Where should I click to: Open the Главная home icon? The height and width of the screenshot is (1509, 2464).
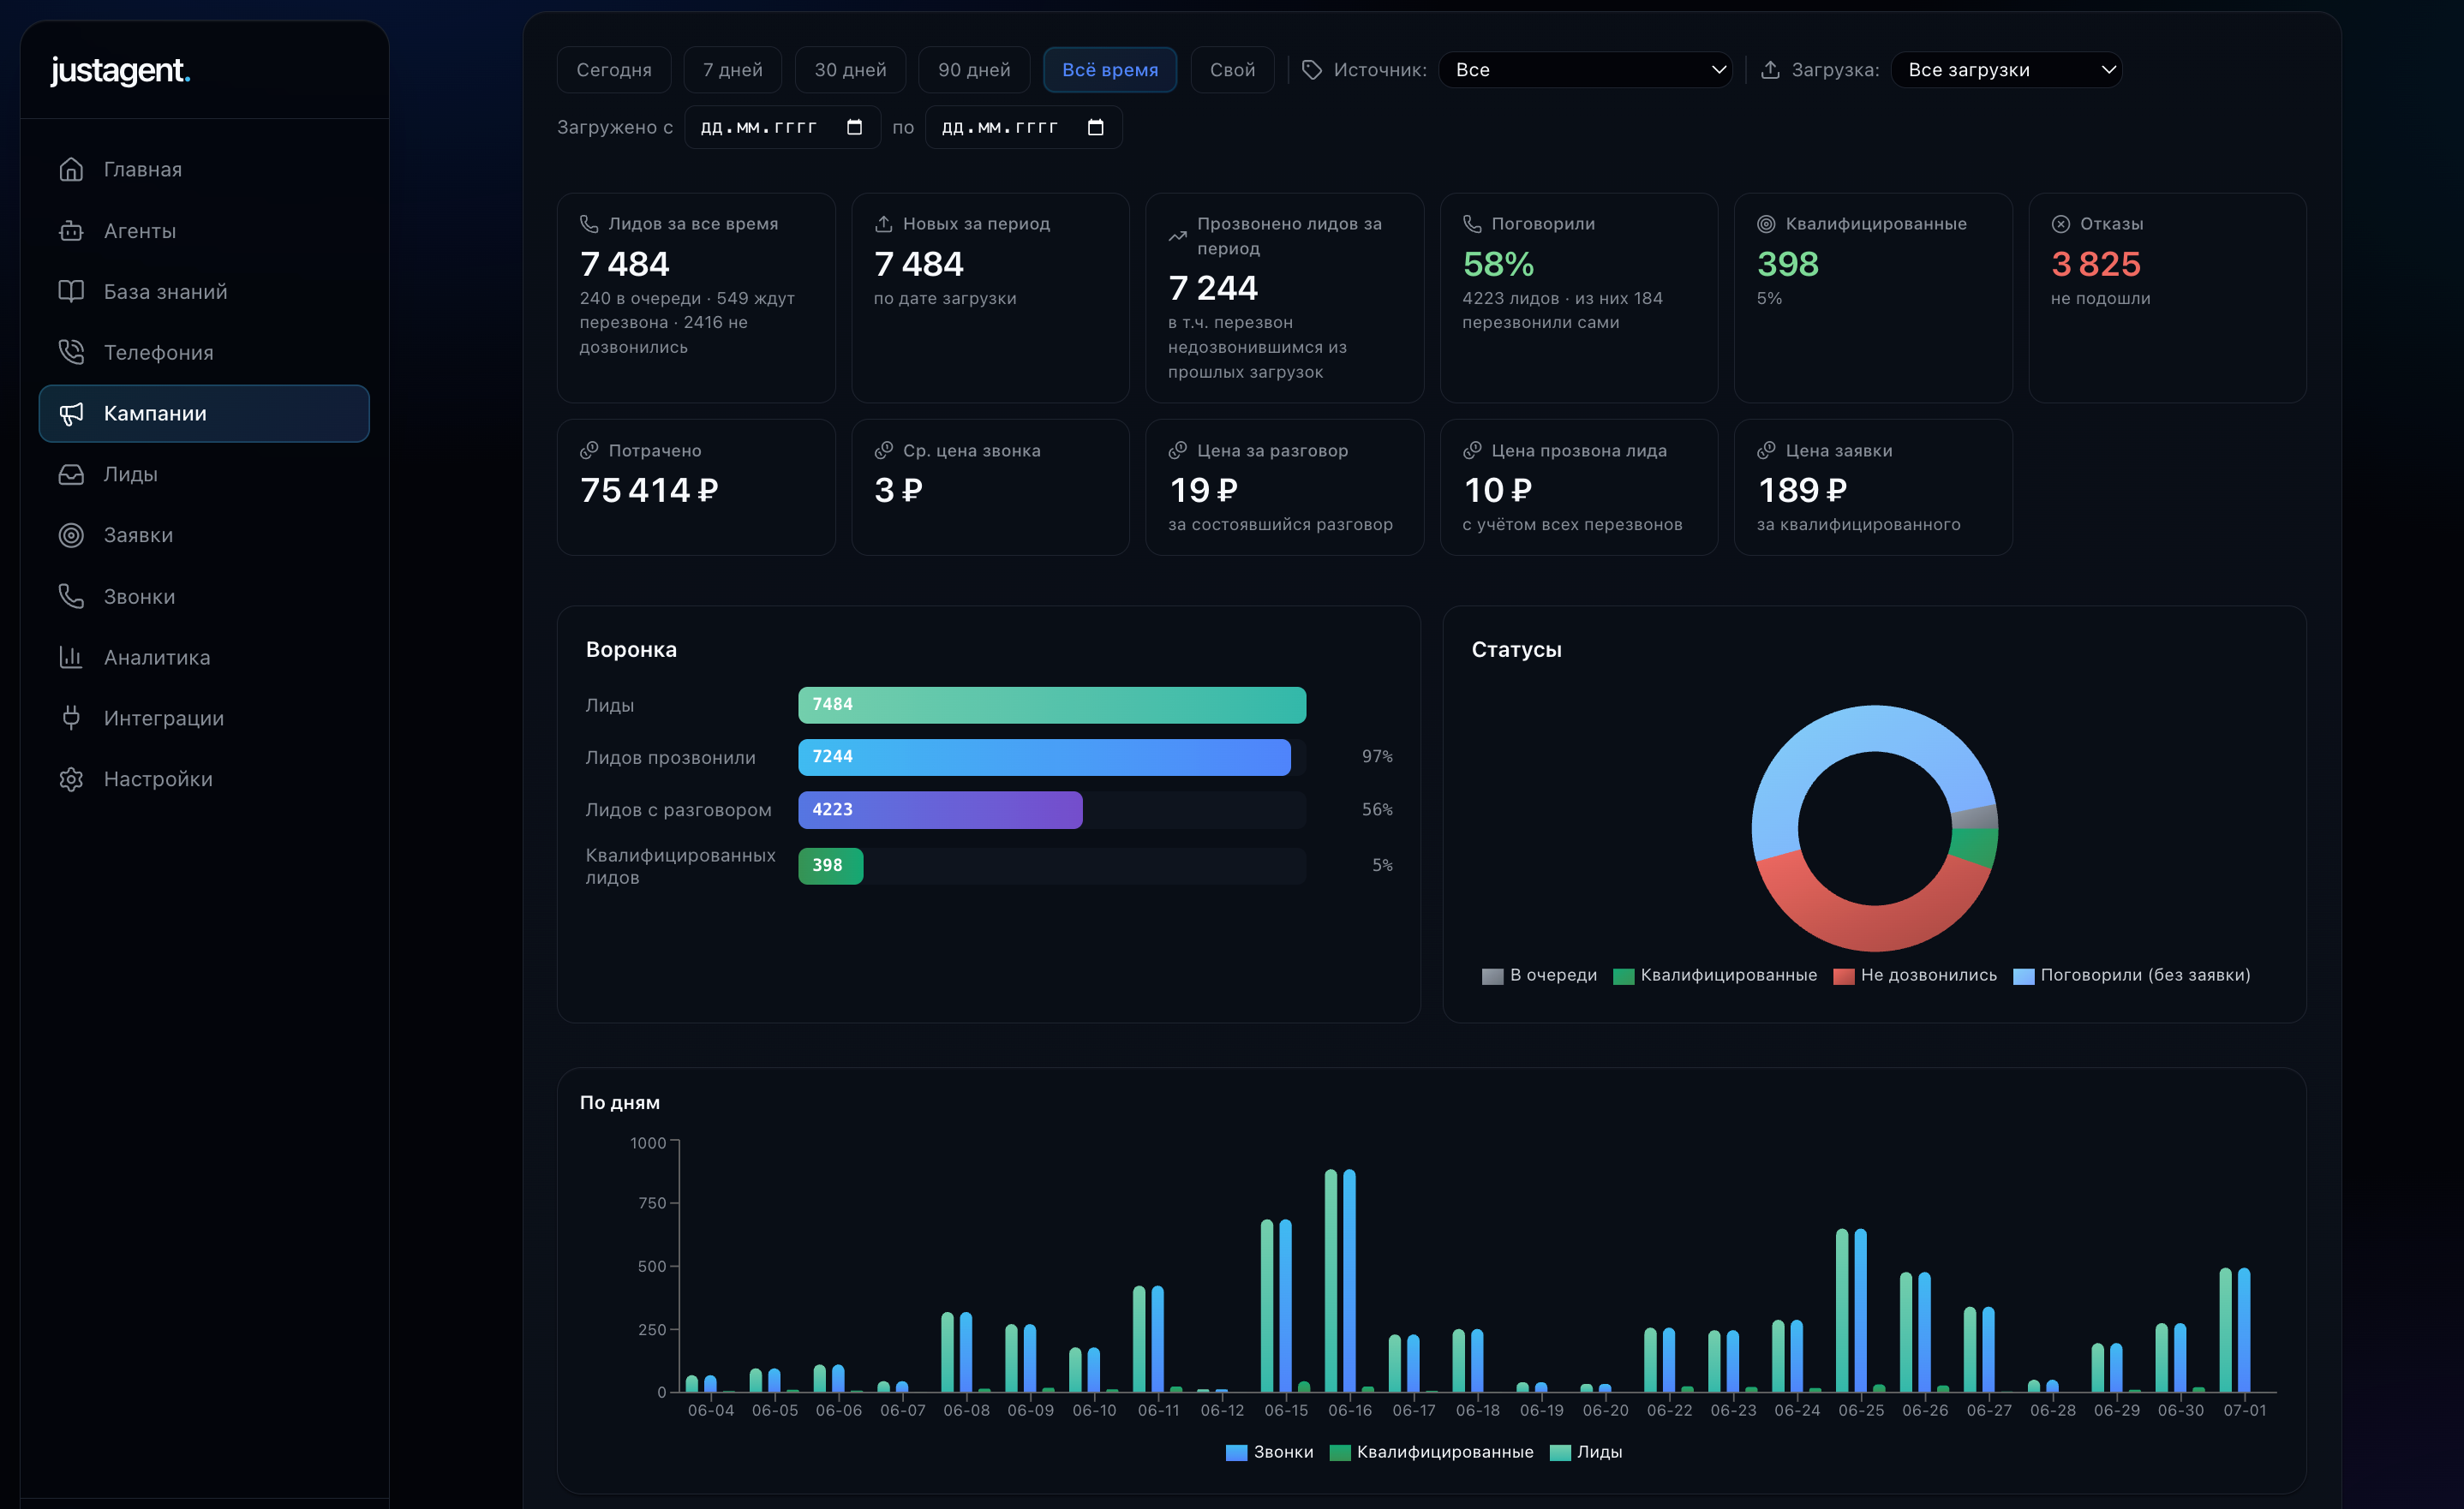(x=71, y=169)
